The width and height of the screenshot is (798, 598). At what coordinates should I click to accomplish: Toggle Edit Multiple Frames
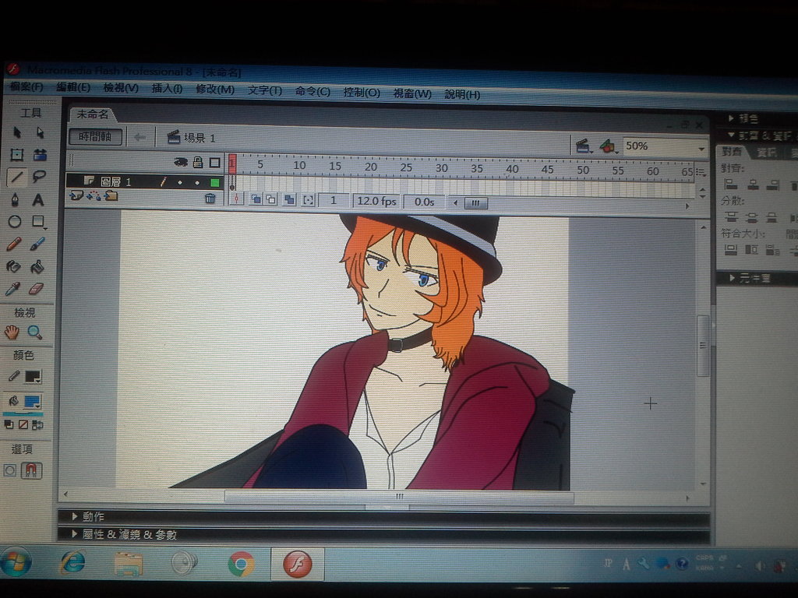point(290,200)
